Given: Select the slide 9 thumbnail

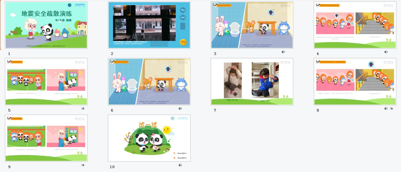Looking at the screenshot, I should [46, 138].
